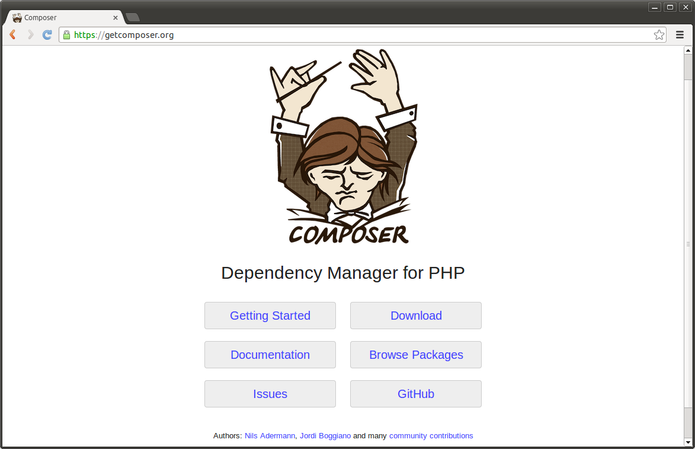This screenshot has width=695, height=449.
Task: Click the Composer conductor logo image
Action: [344, 147]
